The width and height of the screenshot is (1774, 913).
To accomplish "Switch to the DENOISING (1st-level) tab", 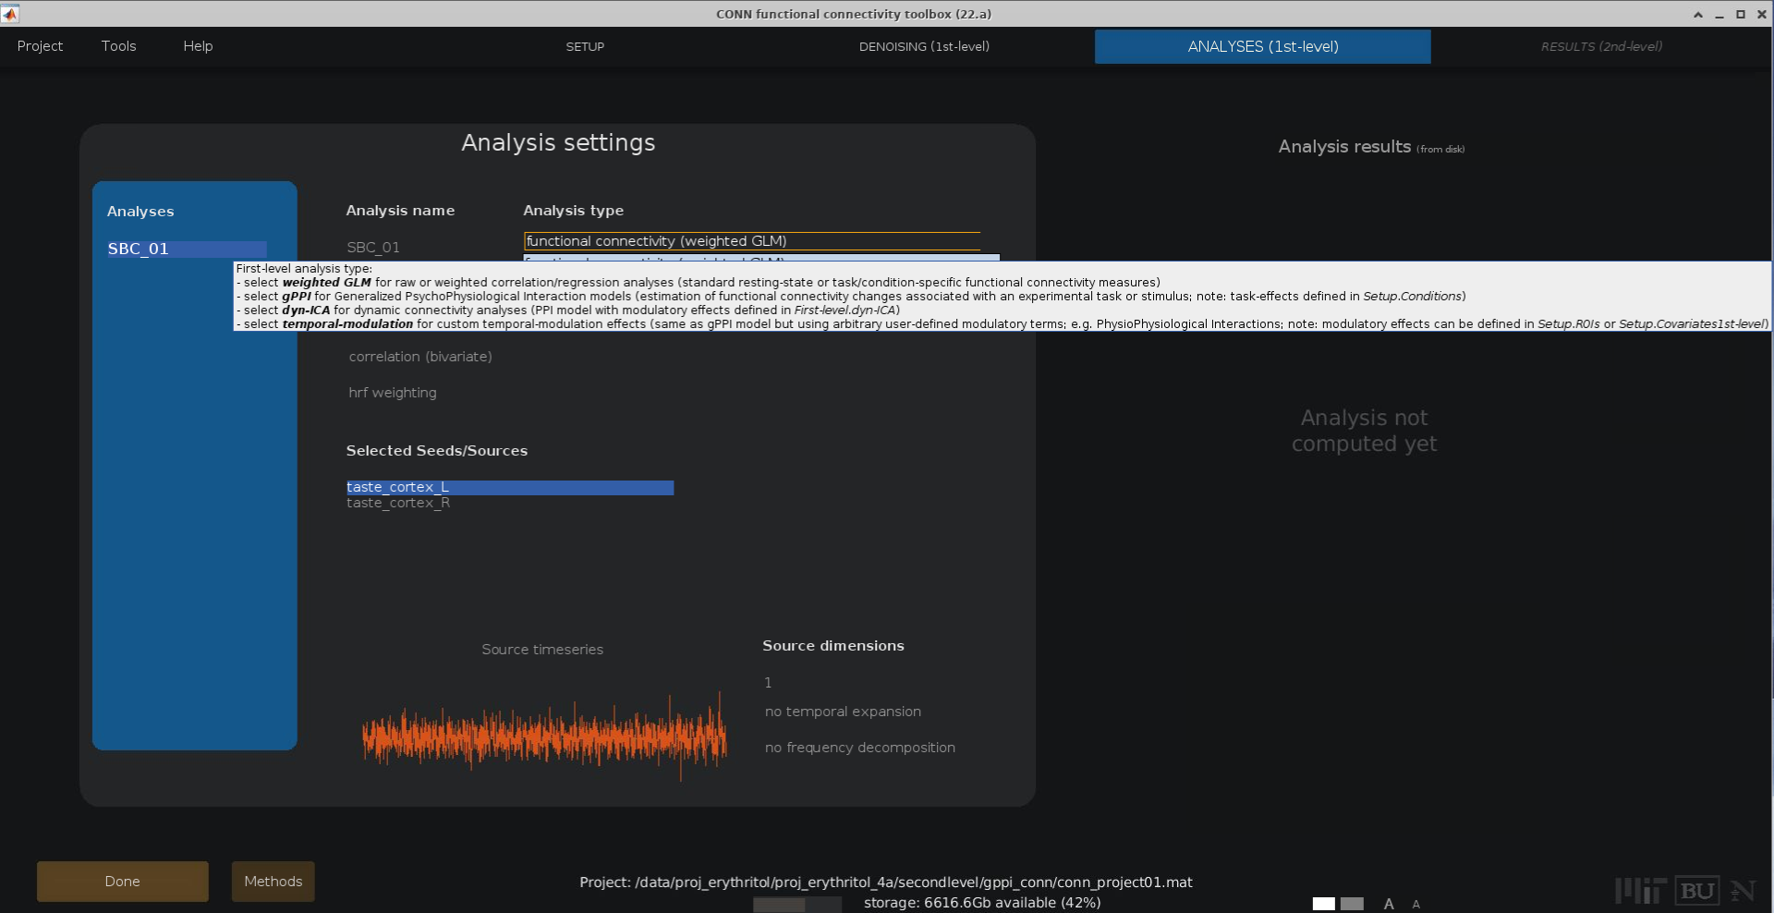I will point(924,46).
